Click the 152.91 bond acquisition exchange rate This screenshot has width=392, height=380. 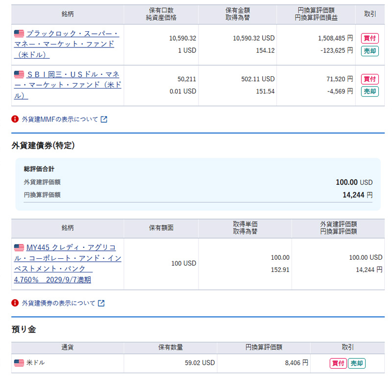pyautogui.click(x=280, y=270)
